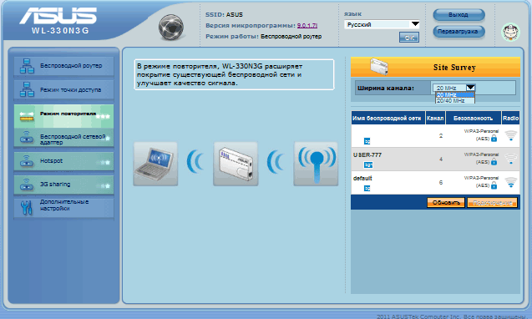This screenshot has height=319, width=532.
Task: Click the signal strength icon for USER-777
Action: [510, 159]
